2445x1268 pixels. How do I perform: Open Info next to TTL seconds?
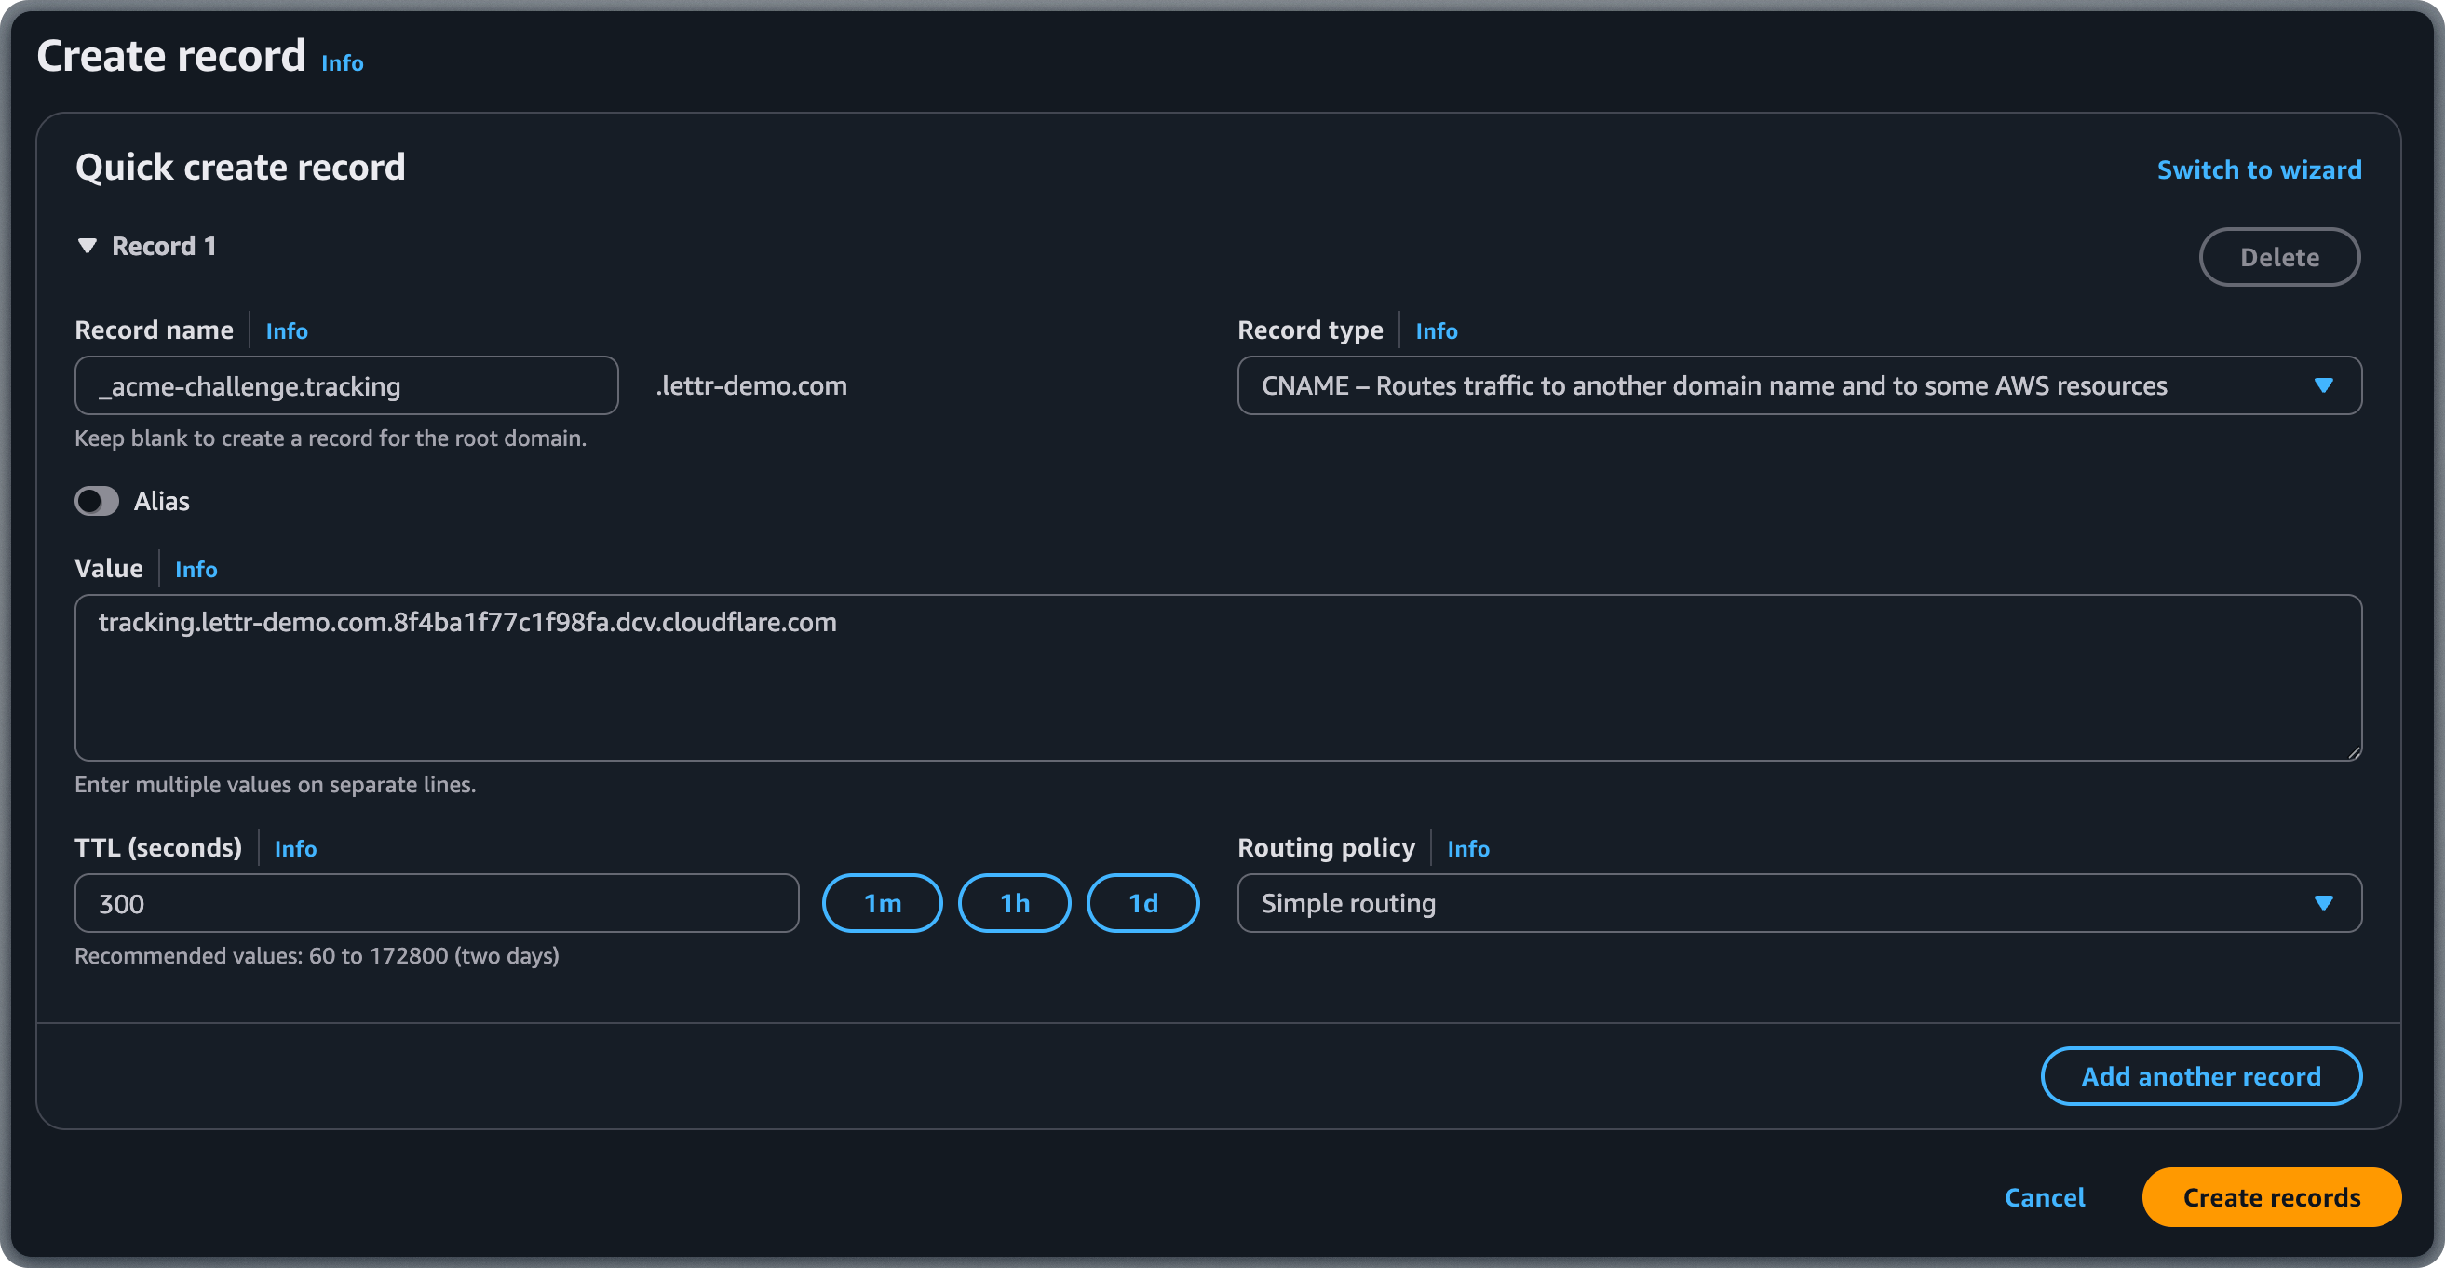tap(295, 847)
